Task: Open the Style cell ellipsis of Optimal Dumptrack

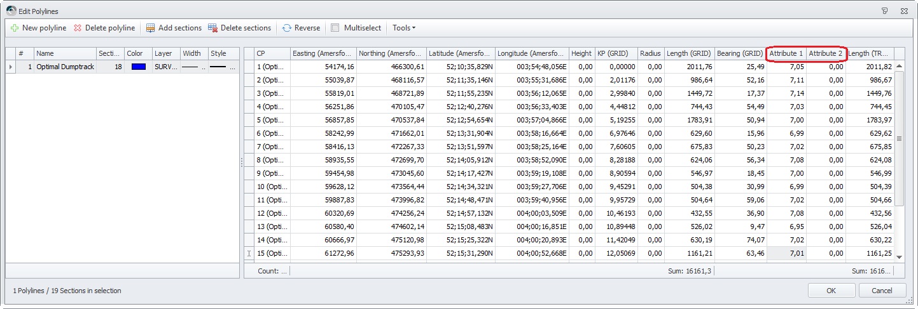Action: click(x=233, y=67)
